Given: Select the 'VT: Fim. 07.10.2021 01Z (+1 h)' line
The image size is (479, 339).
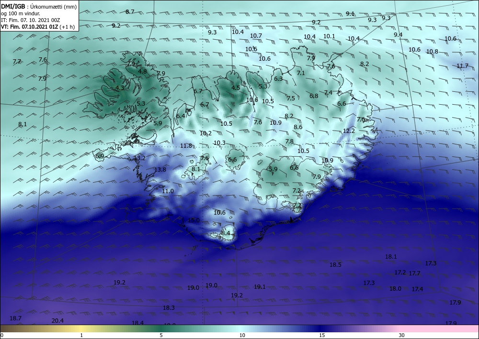Looking at the screenshot, I should point(39,27).
